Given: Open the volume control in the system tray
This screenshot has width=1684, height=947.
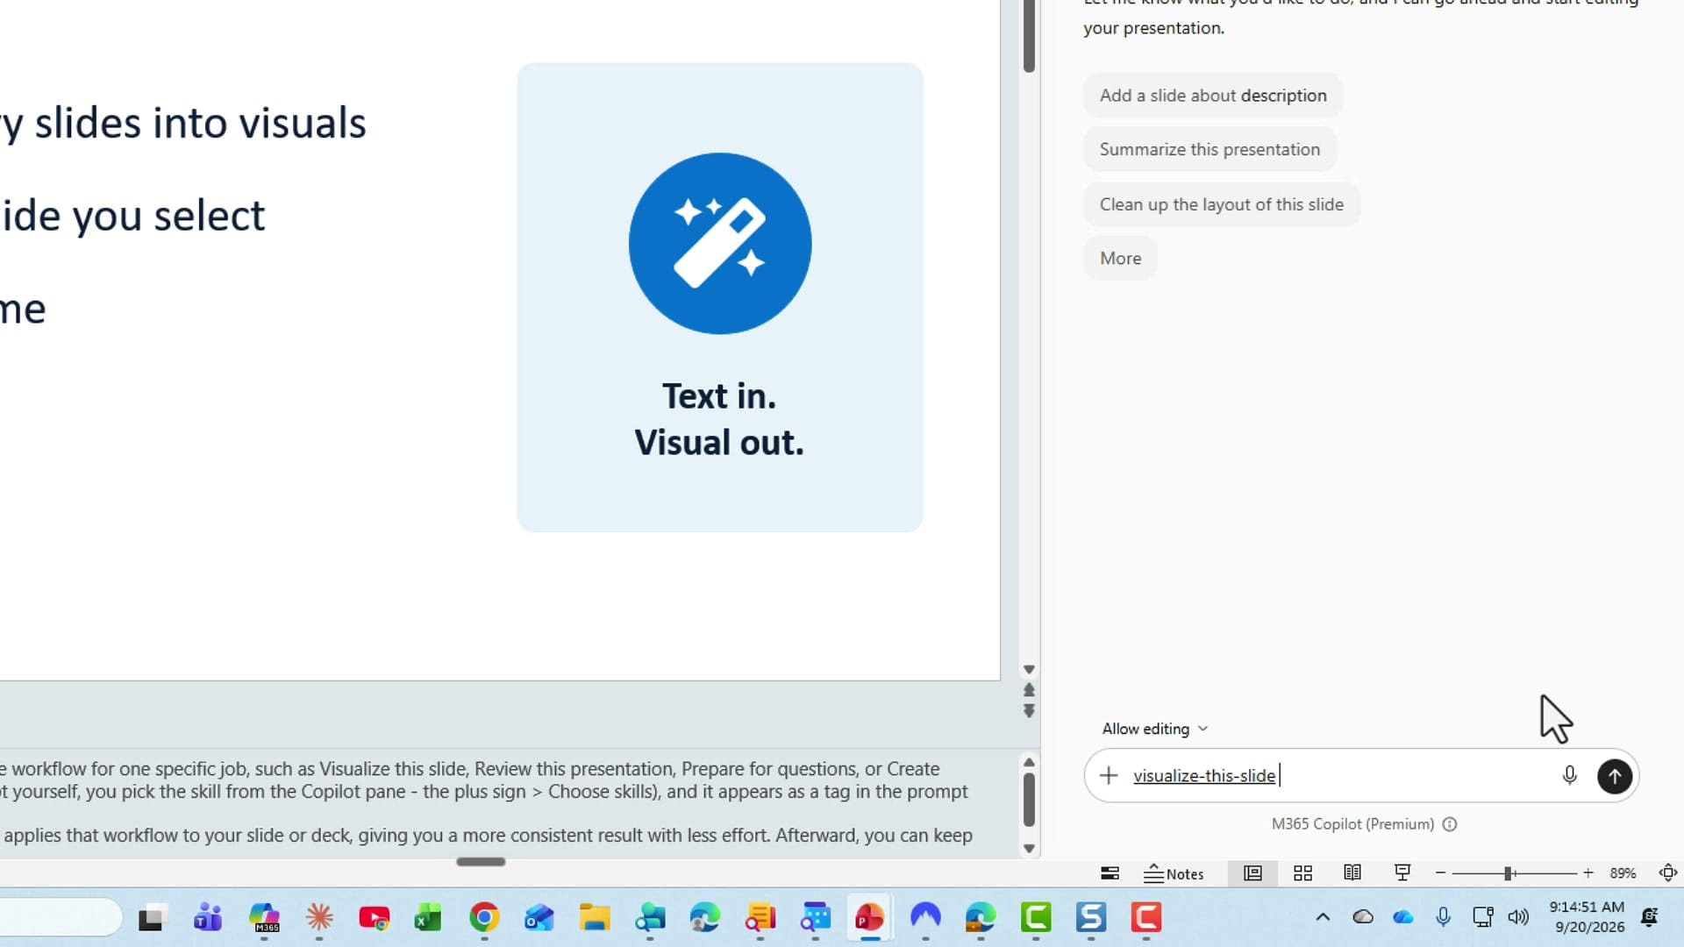Looking at the screenshot, I should 1518,917.
